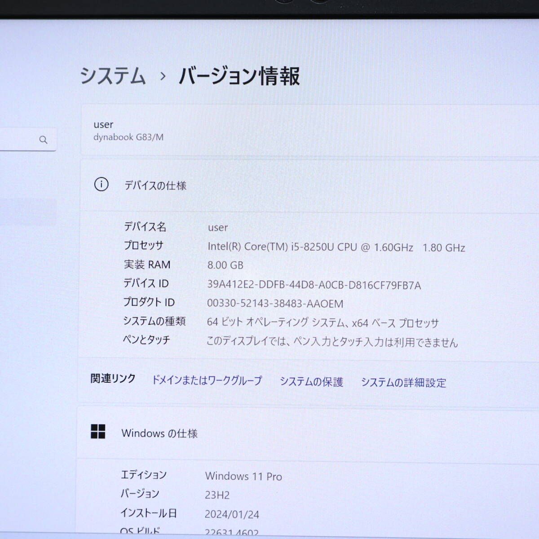This screenshot has width=539, height=539.
Task: Open システムの保護 link
Action: pyautogui.click(x=312, y=382)
